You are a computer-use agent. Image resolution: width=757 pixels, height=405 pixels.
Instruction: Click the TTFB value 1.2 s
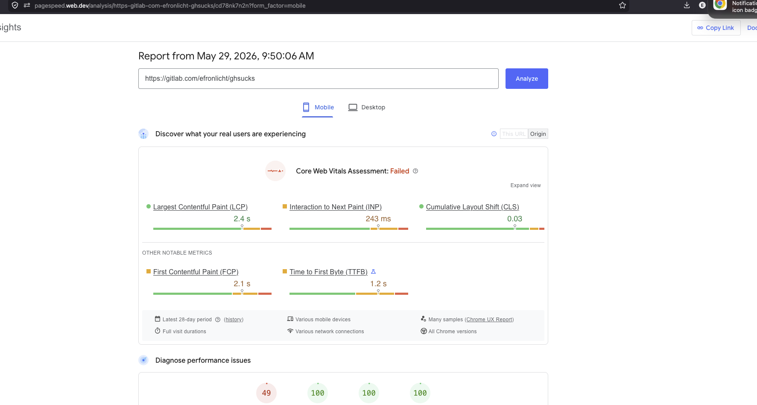[378, 284]
